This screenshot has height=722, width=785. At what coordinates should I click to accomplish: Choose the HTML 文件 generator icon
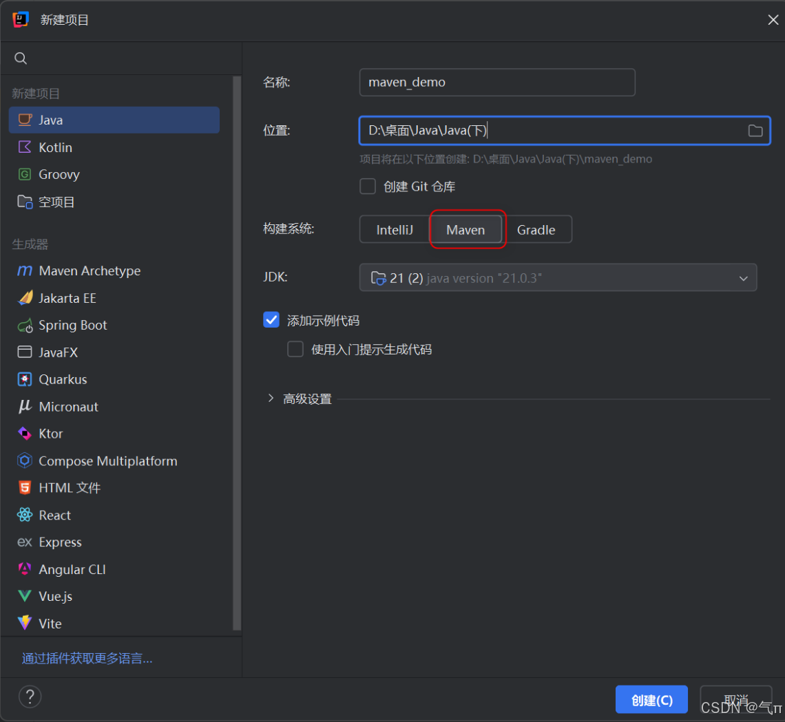tap(25, 488)
